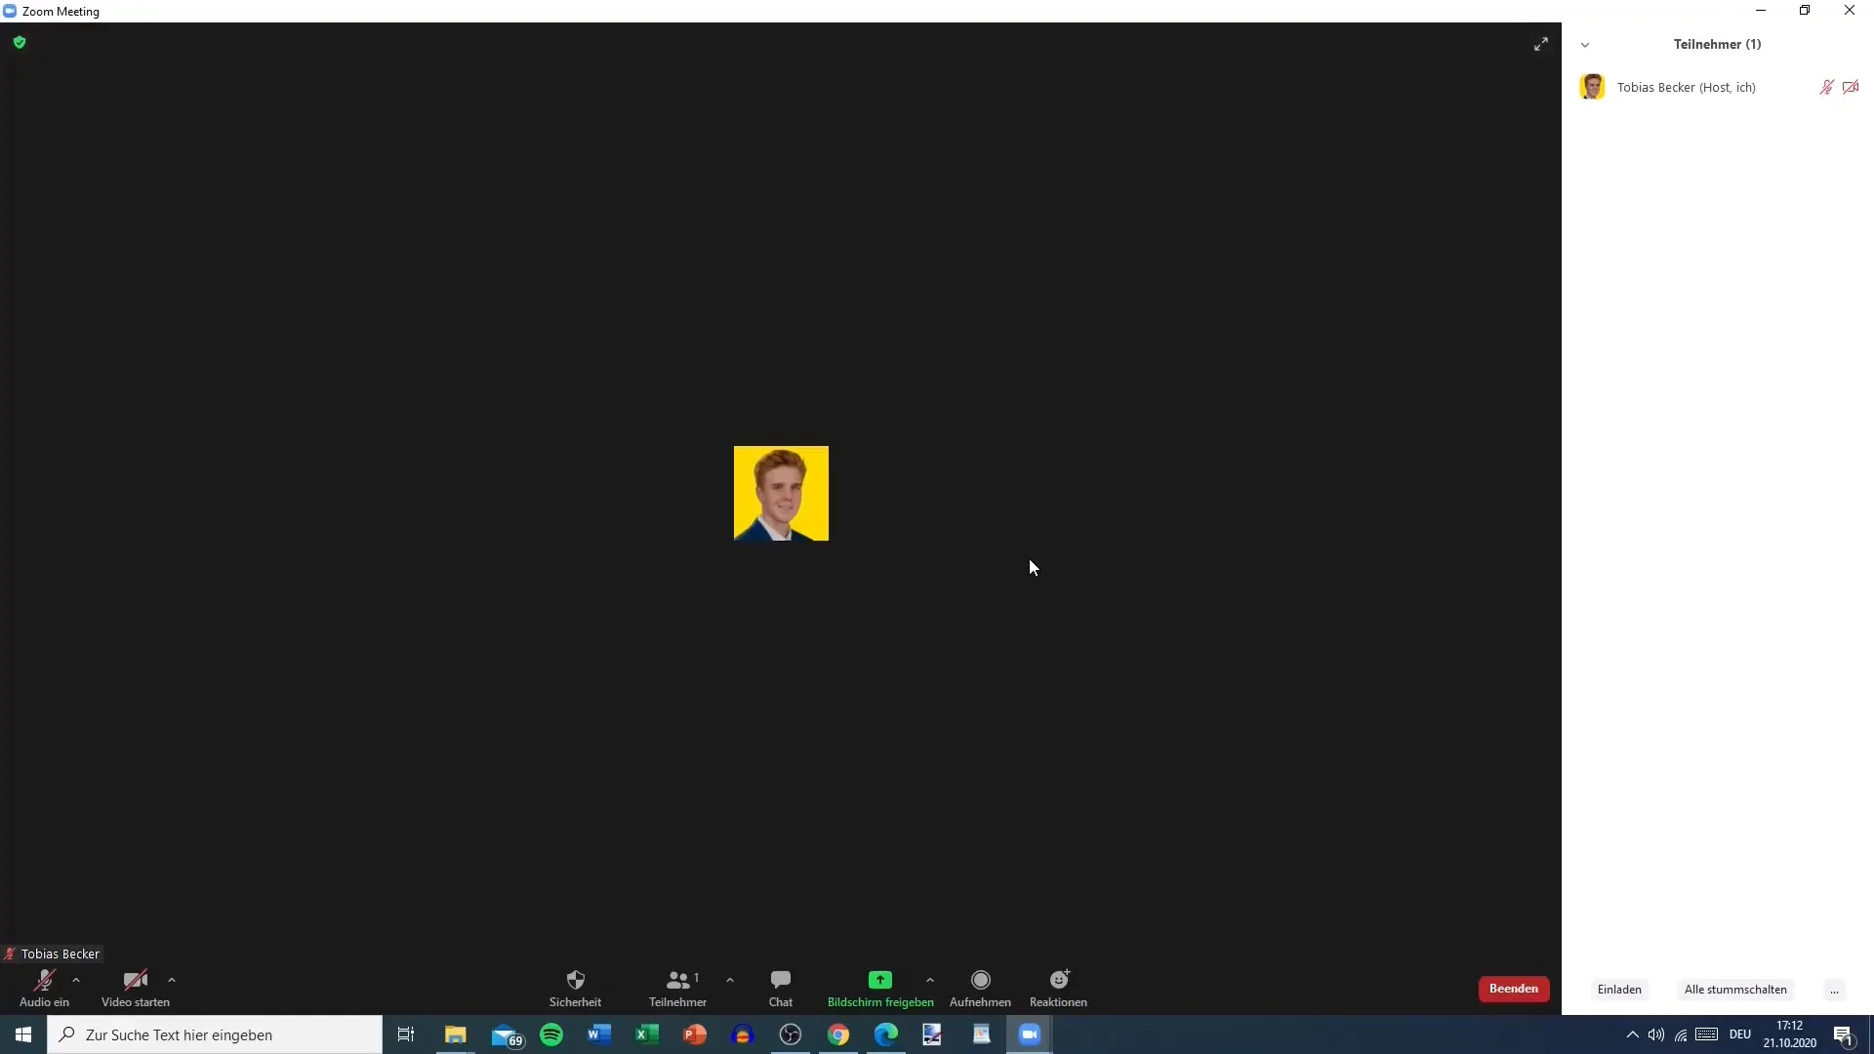This screenshot has width=1874, height=1054.
Task: Toggle Video starten camera icon
Action: (135, 980)
